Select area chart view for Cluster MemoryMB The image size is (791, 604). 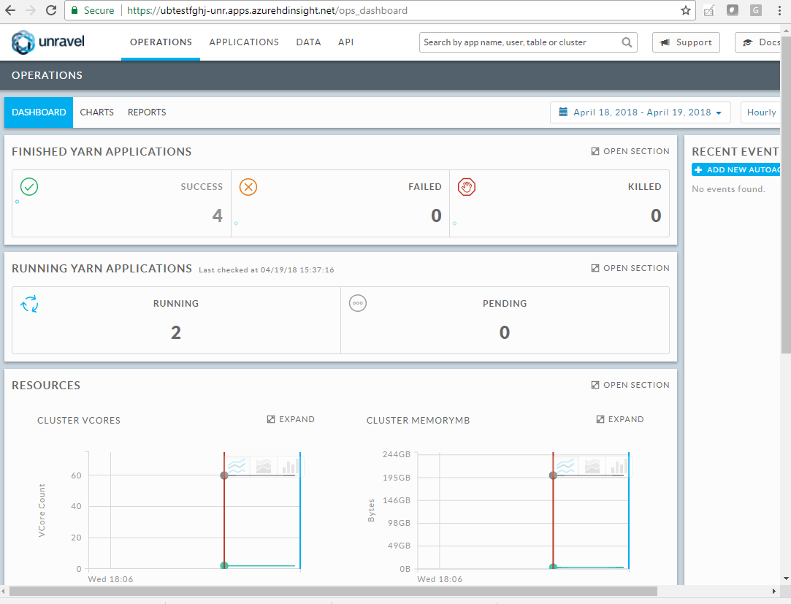[592, 466]
